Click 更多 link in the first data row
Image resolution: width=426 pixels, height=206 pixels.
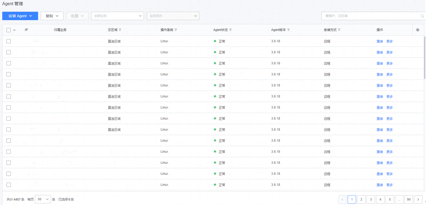390,41
